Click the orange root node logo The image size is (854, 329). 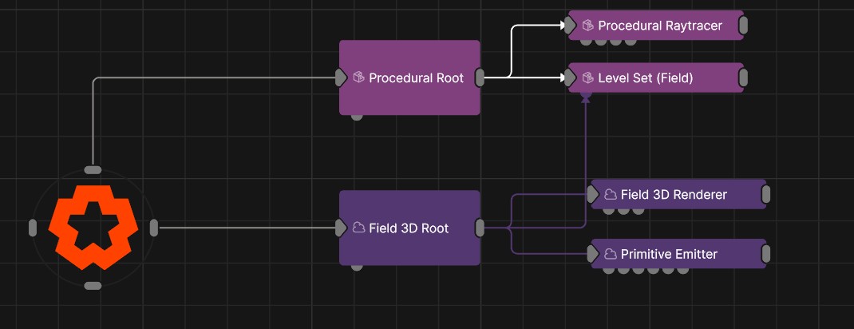(93, 228)
